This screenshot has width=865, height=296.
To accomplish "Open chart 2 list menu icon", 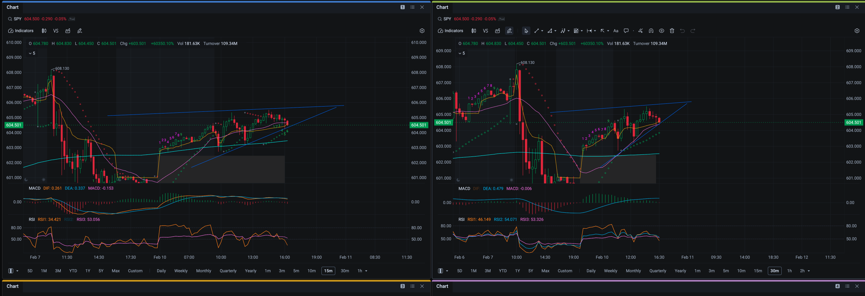I will pos(847,7).
